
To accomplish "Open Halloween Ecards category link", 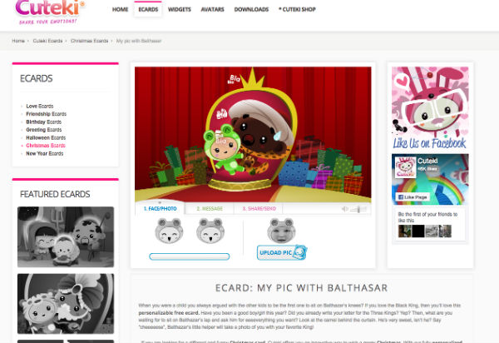I will click(x=43, y=137).
